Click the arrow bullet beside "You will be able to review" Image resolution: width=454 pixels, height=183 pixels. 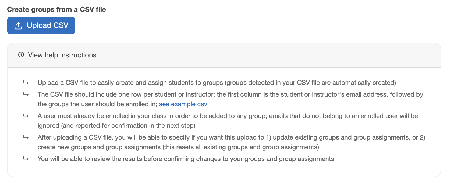pos(26,159)
